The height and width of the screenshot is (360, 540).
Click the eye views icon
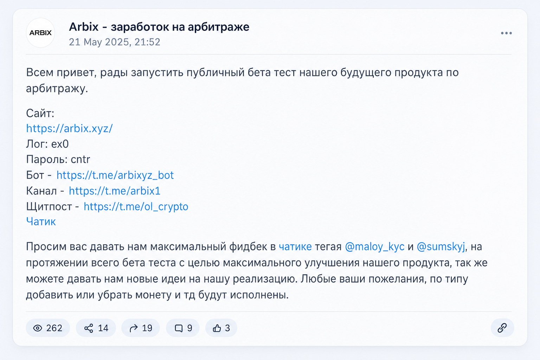coord(38,328)
